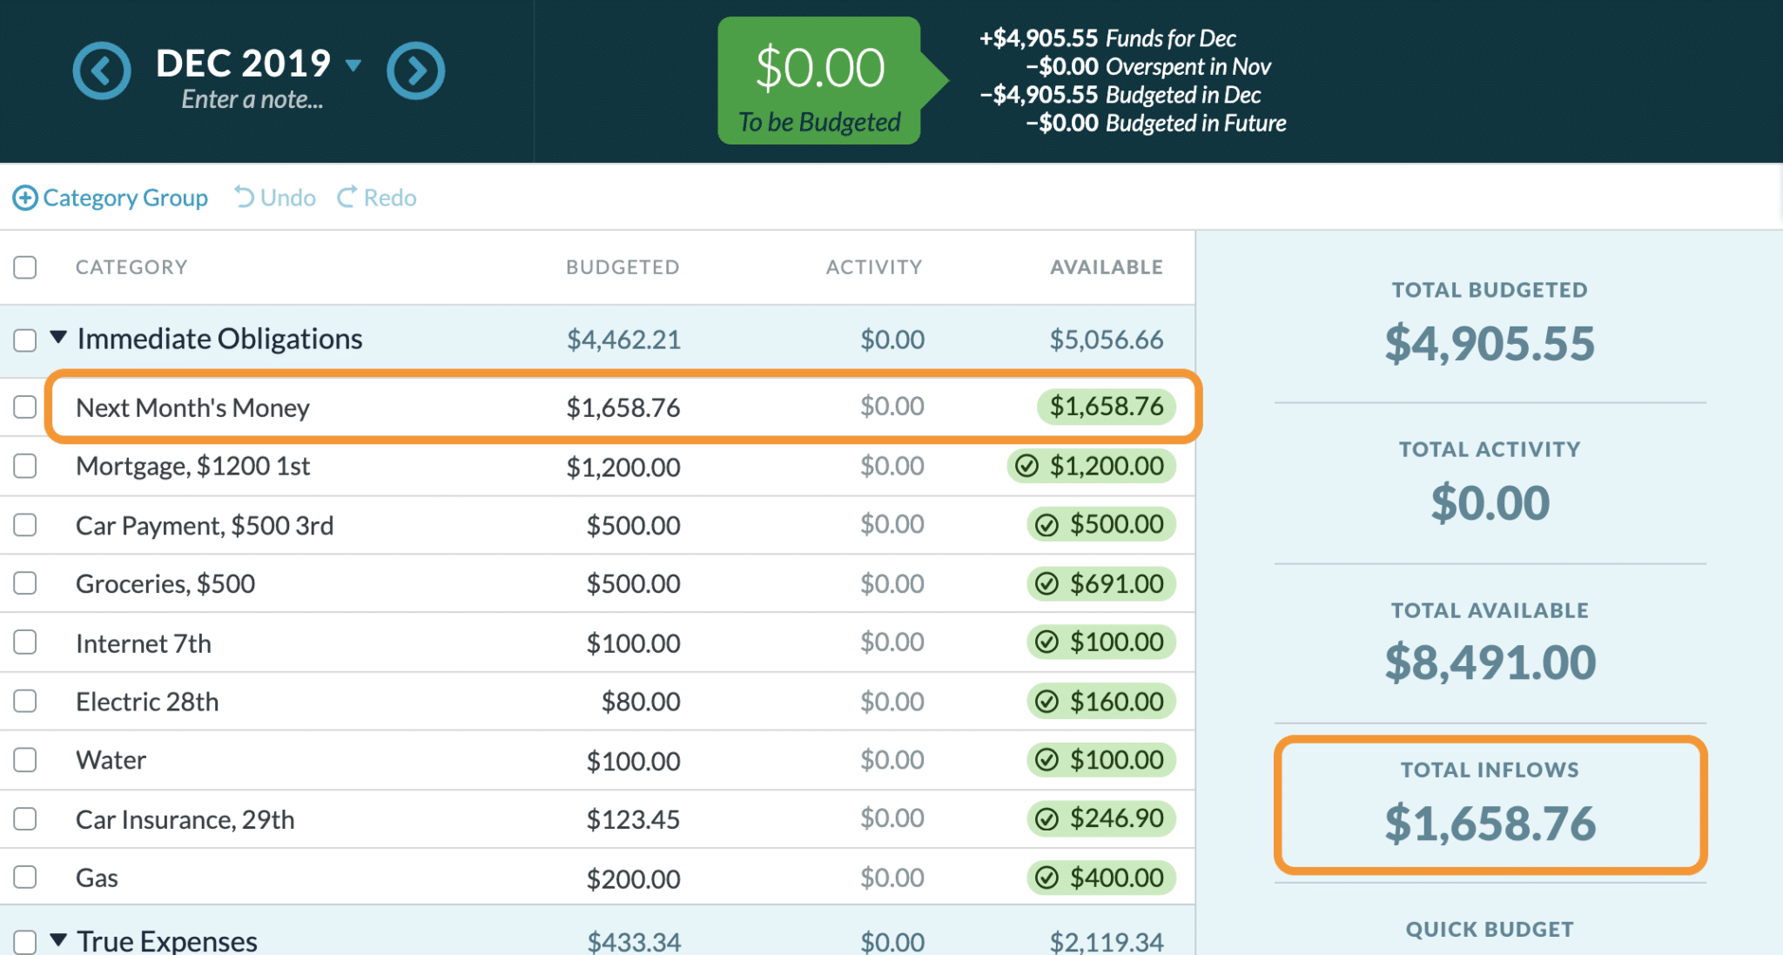Click the Enter a note input field

click(253, 101)
